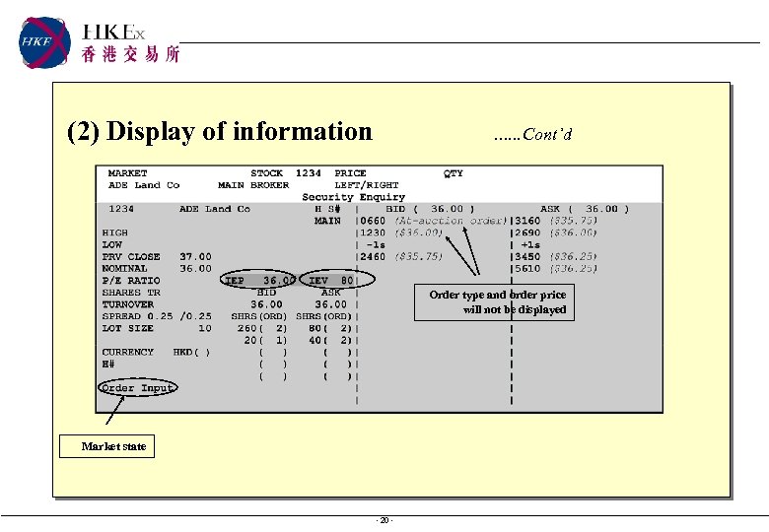
Task: Select the 40( 2) ask shares entry
Action: pos(330,340)
